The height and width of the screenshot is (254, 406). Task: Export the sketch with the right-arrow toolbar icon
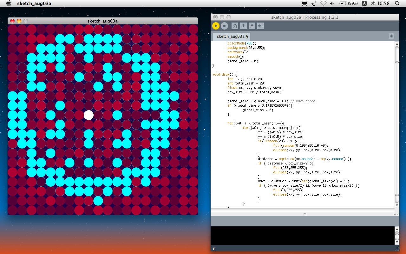260,26
